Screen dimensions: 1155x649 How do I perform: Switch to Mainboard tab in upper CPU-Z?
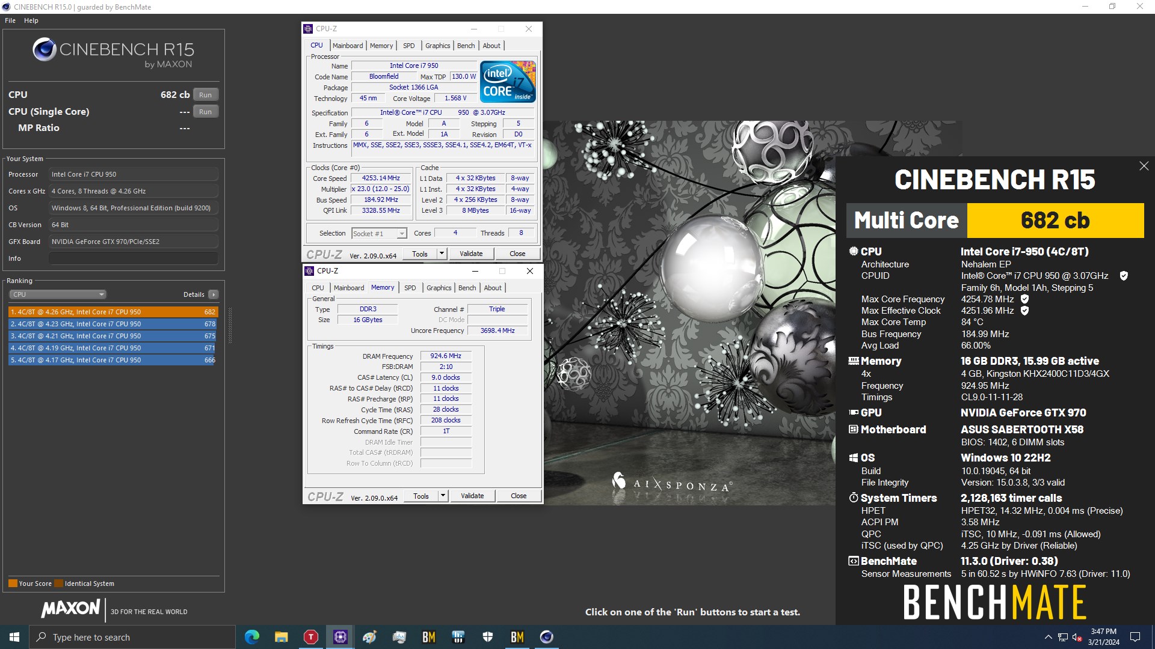point(348,46)
